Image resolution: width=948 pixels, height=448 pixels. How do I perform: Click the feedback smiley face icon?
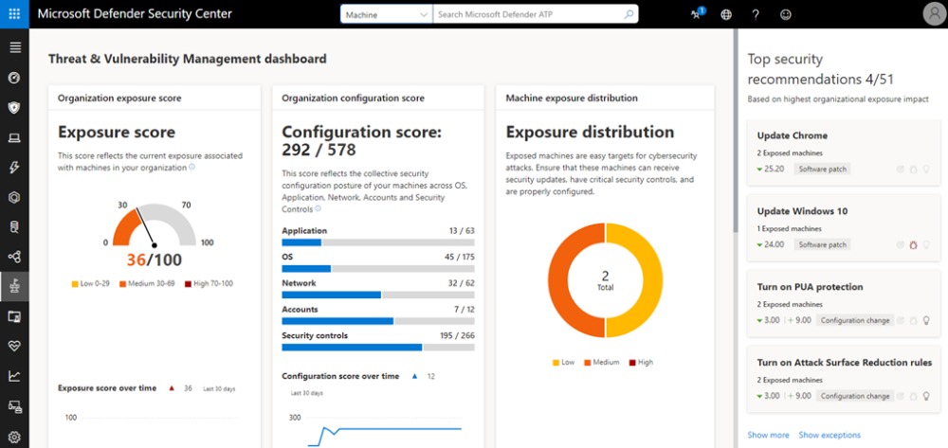(785, 14)
